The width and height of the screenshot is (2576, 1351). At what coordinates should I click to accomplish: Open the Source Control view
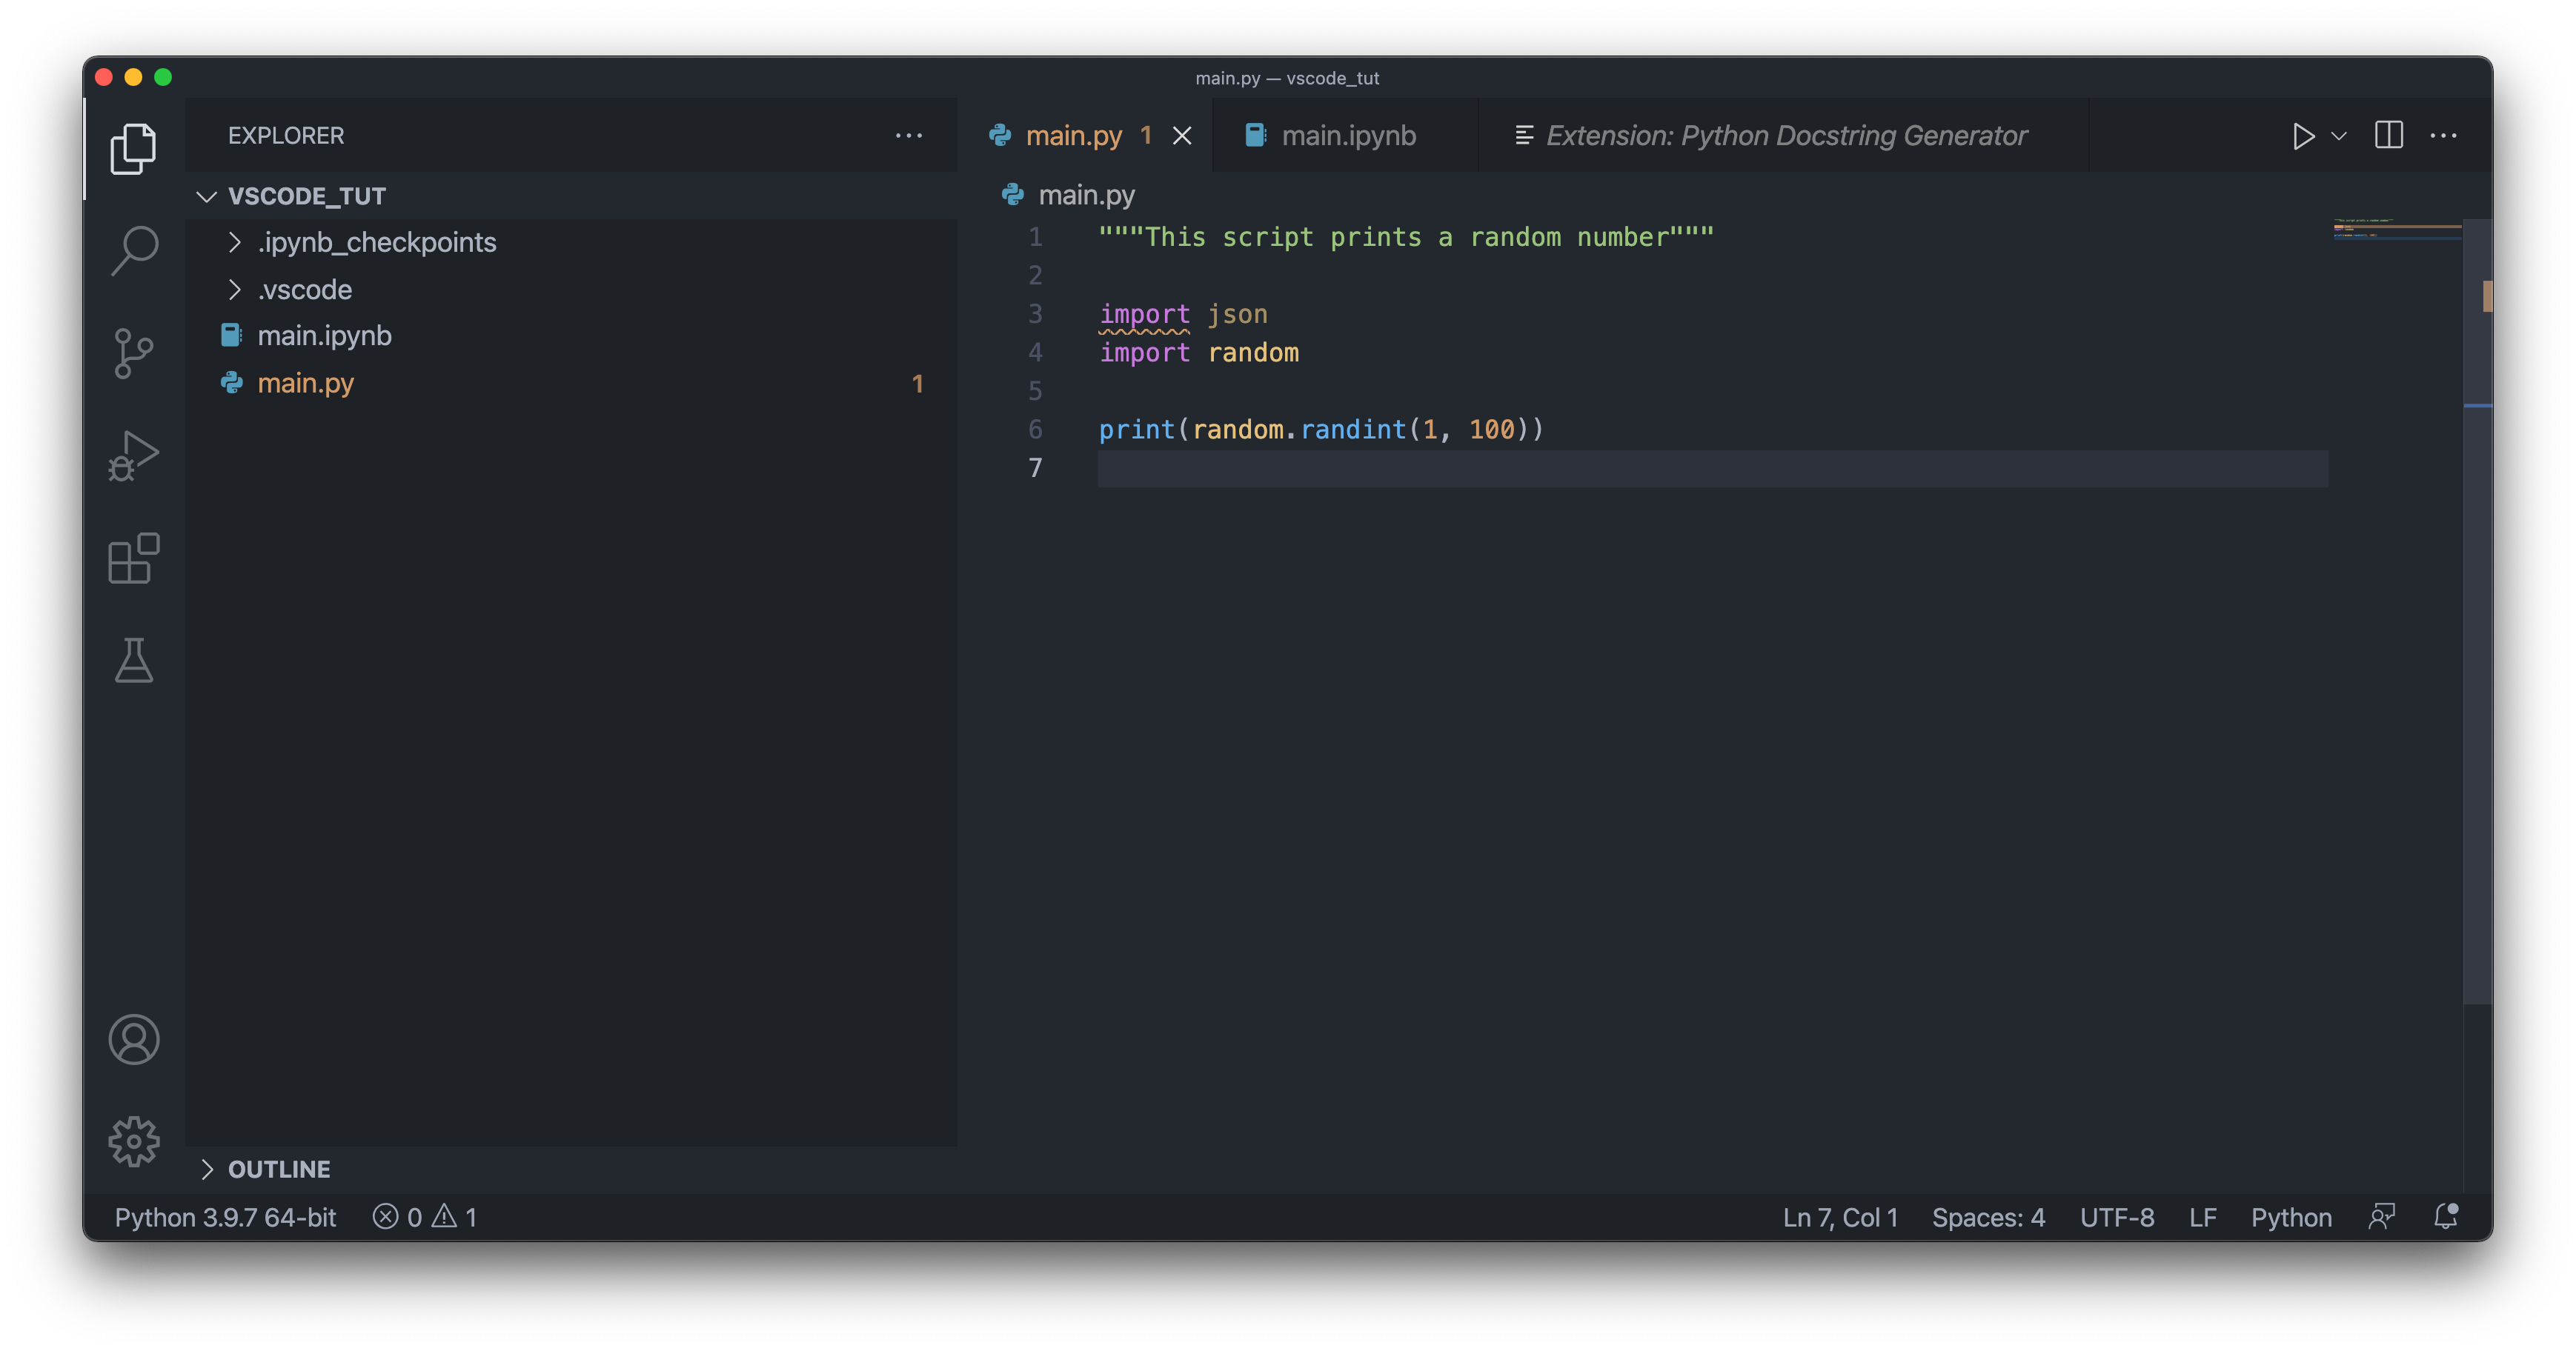[134, 353]
